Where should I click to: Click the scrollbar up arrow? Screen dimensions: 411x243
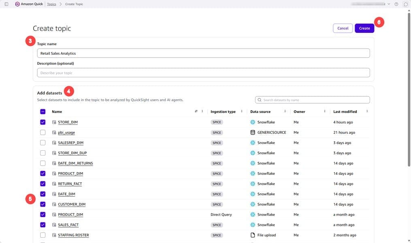coord(409,11)
